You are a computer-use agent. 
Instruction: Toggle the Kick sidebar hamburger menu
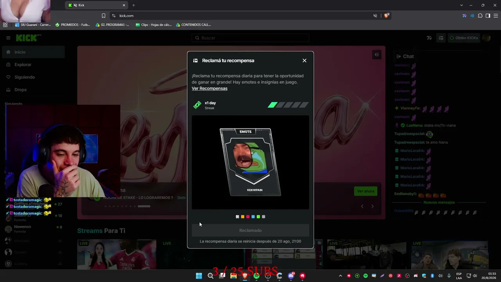8,38
